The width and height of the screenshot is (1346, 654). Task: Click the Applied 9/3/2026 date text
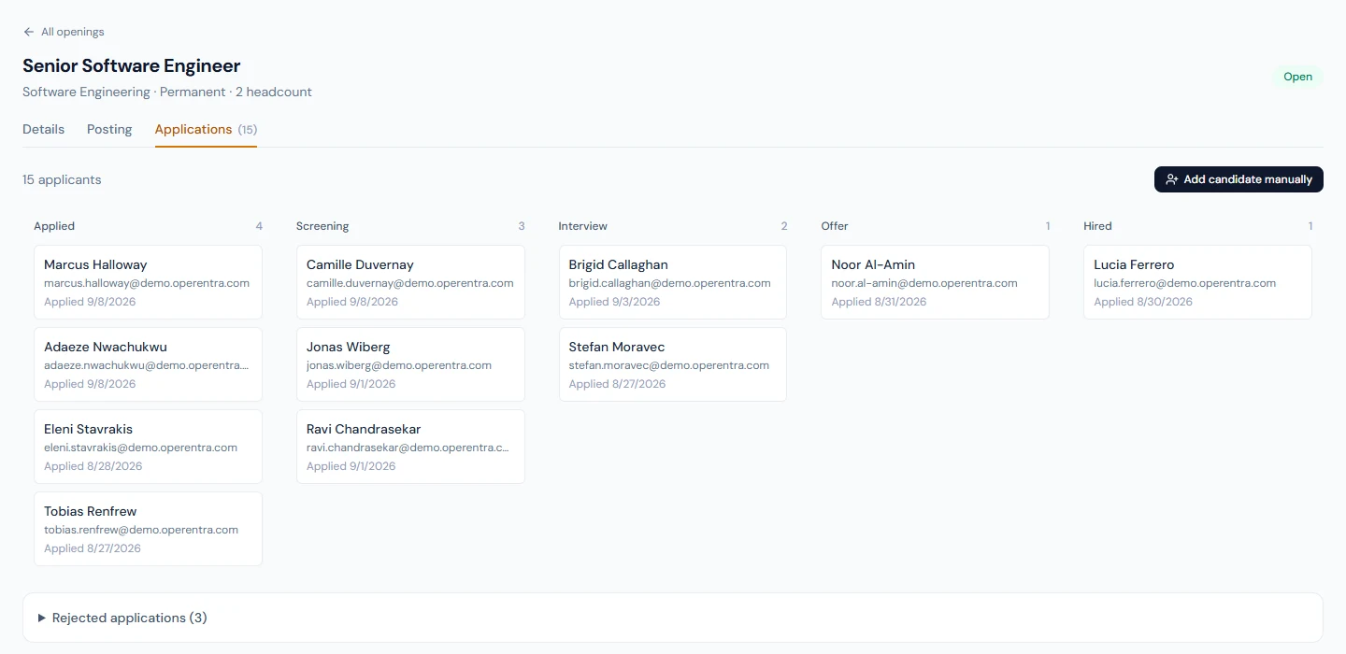pos(615,302)
